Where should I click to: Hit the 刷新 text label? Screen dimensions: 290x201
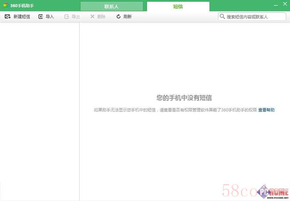click(127, 17)
